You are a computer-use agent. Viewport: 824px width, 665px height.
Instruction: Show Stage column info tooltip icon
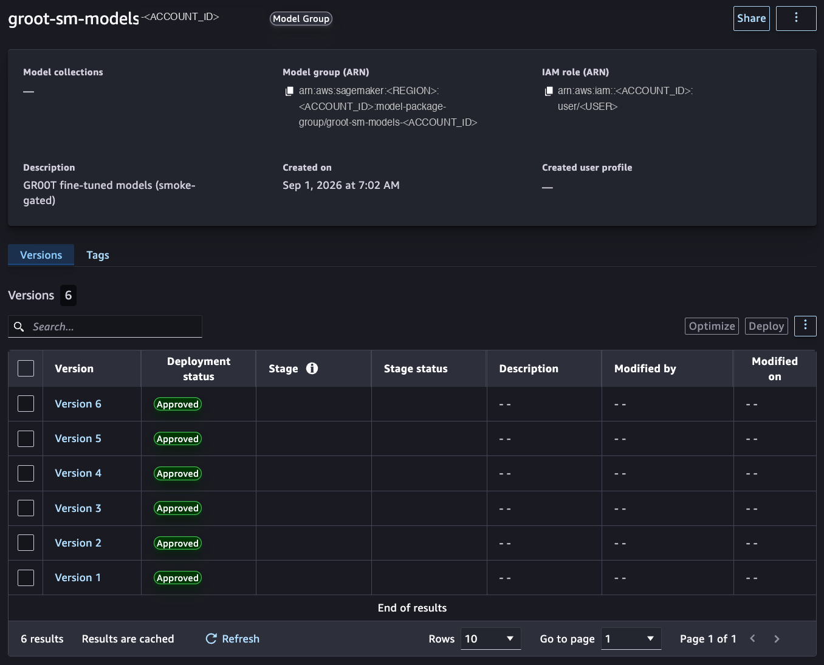pos(312,369)
